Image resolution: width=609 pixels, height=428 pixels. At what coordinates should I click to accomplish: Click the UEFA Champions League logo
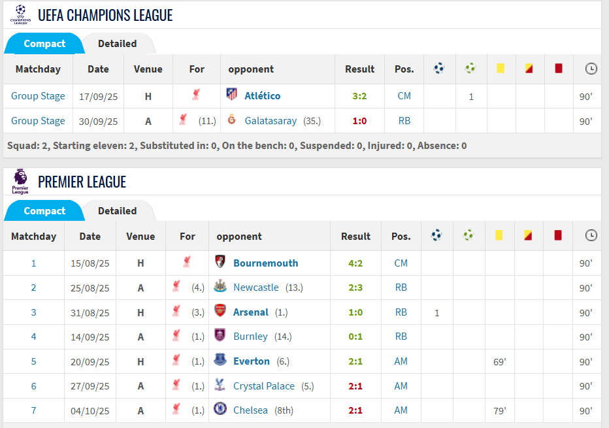(20, 14)
